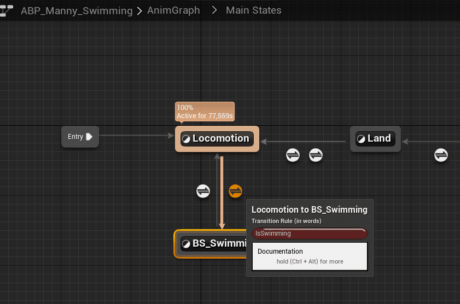Select the BS_Swimming state node
This screenshot has width=460, height=304.
click(210, 244)
